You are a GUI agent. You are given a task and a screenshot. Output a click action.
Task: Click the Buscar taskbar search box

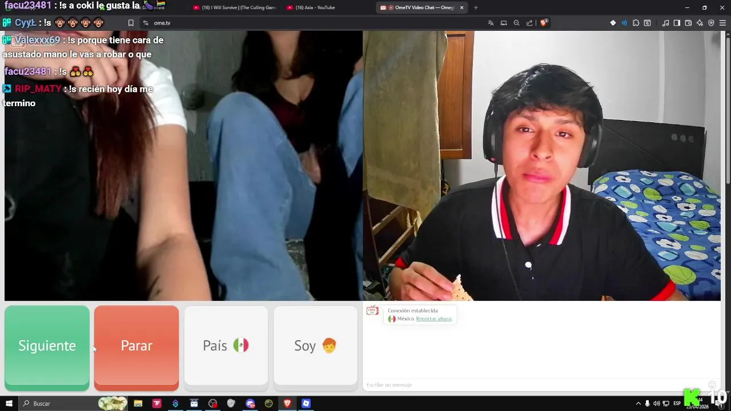click(x=74, y=404)
